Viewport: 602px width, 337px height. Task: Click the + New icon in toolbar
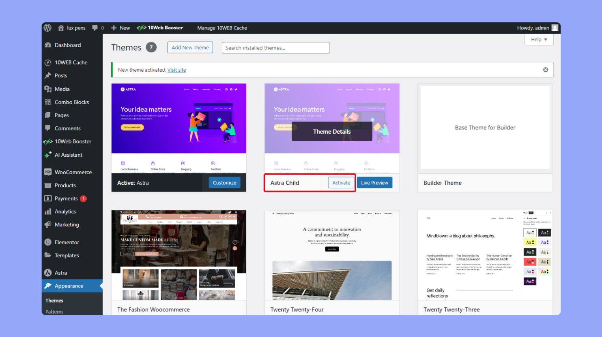click(114, 28)
